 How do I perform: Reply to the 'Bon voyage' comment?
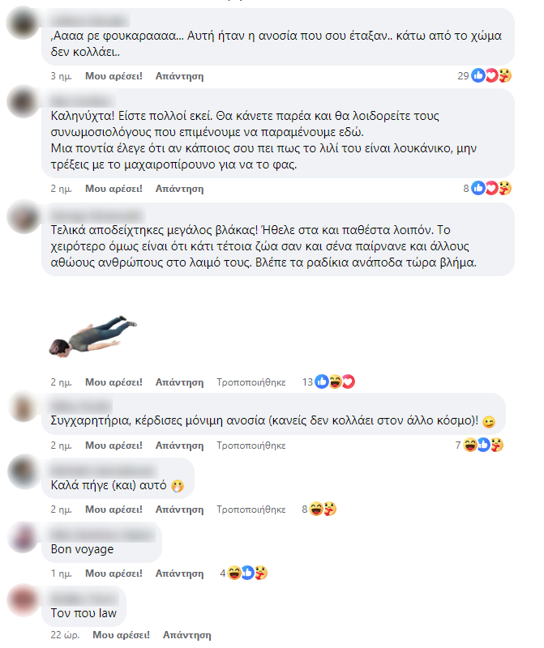click(179, 573)
